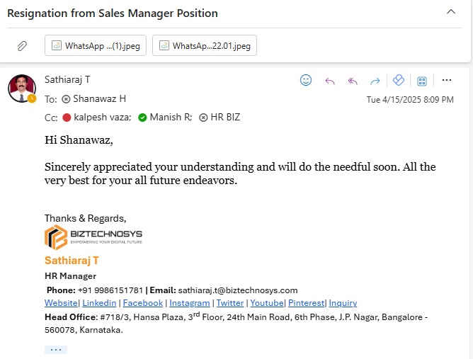The width and height of the screenshot is (473, 359).
Task: React to the email with an emoji
Action: point(306,81)
